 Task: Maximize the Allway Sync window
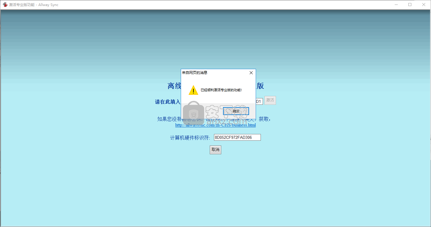point(410,5)
